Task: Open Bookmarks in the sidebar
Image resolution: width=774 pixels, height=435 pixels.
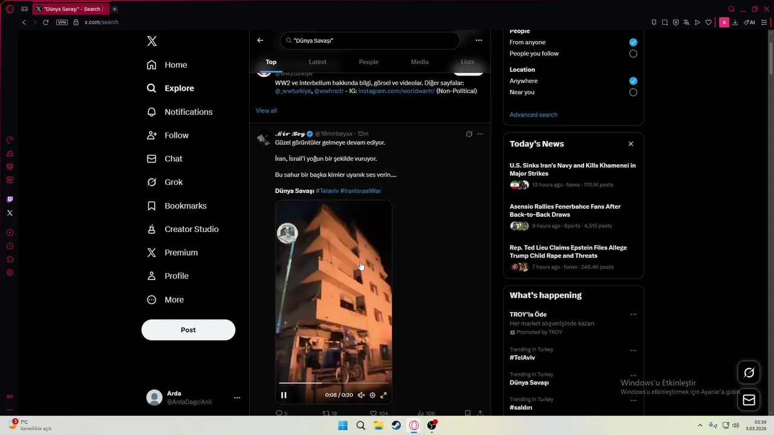Action: [x=177, y=205]
